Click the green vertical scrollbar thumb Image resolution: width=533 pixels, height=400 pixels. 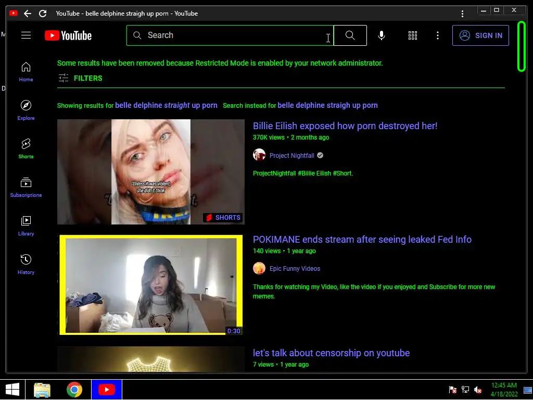tap(522, 46)
